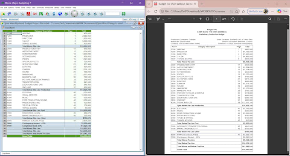Open the browser tab actions chevron
Viewport: 290px width, 156px height.
click(x=149, y=4)
